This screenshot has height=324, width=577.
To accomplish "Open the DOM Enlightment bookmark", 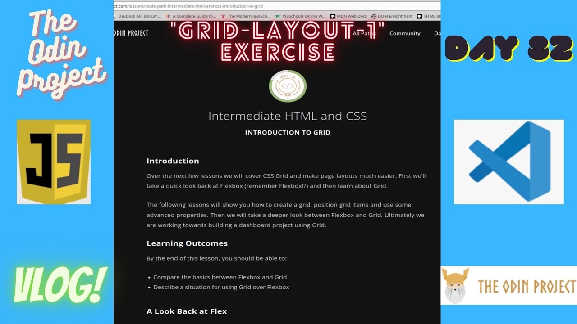I will 392,16.
